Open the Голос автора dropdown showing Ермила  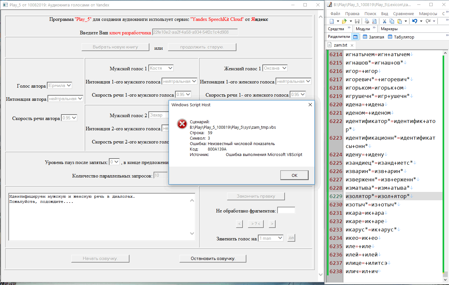click(59, 86)
